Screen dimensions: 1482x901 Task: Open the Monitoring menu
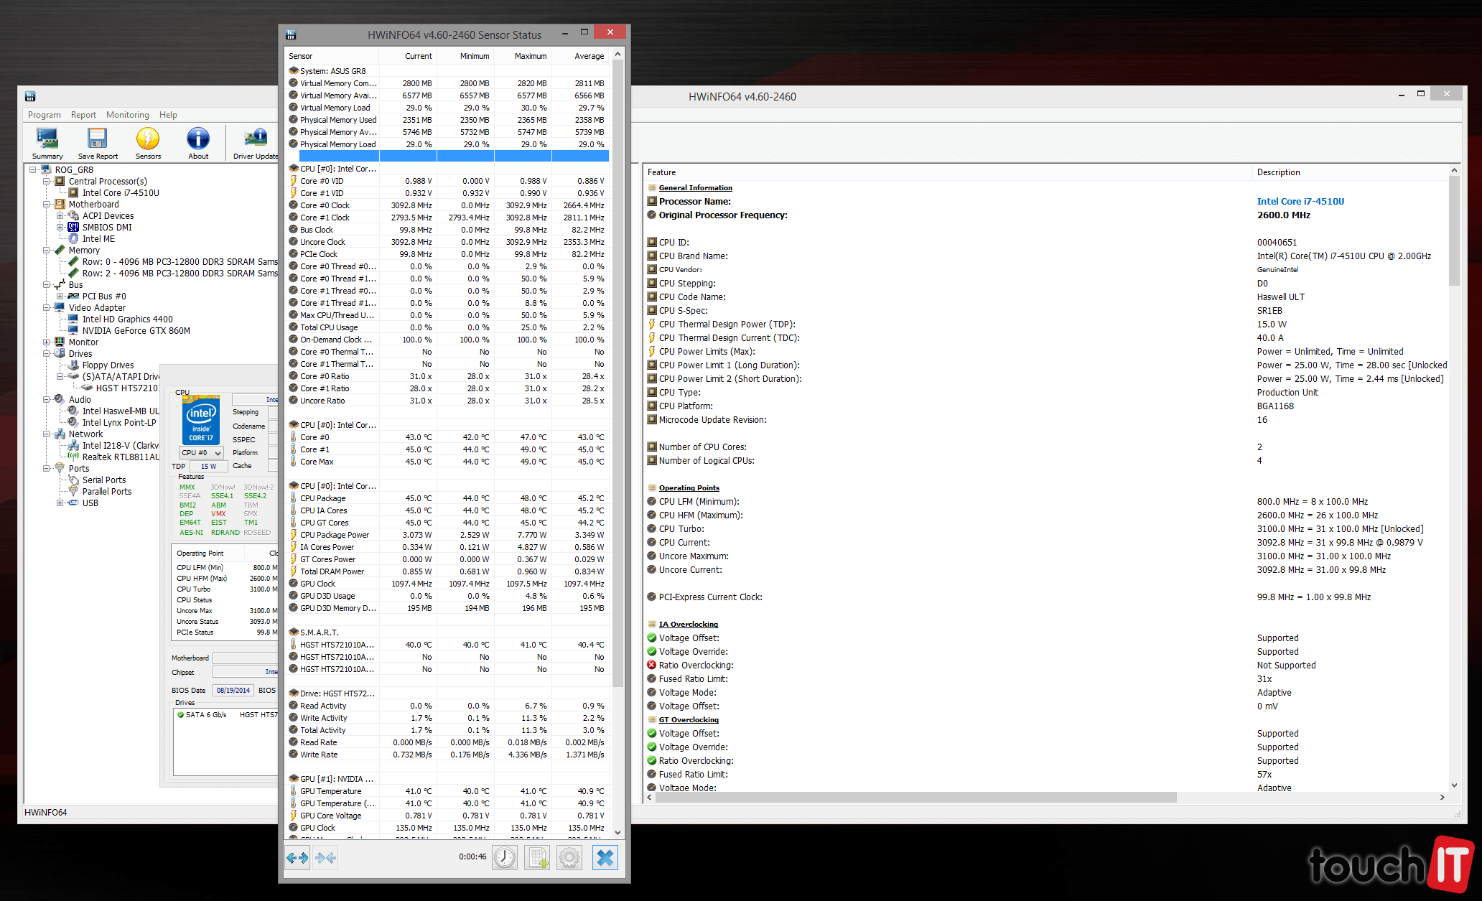pyautogui.click(x=127, y=115)
